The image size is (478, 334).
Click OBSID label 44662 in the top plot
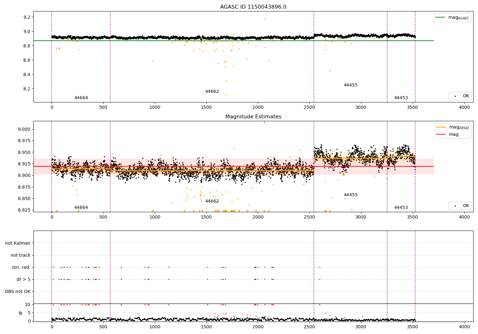(212, 92)
